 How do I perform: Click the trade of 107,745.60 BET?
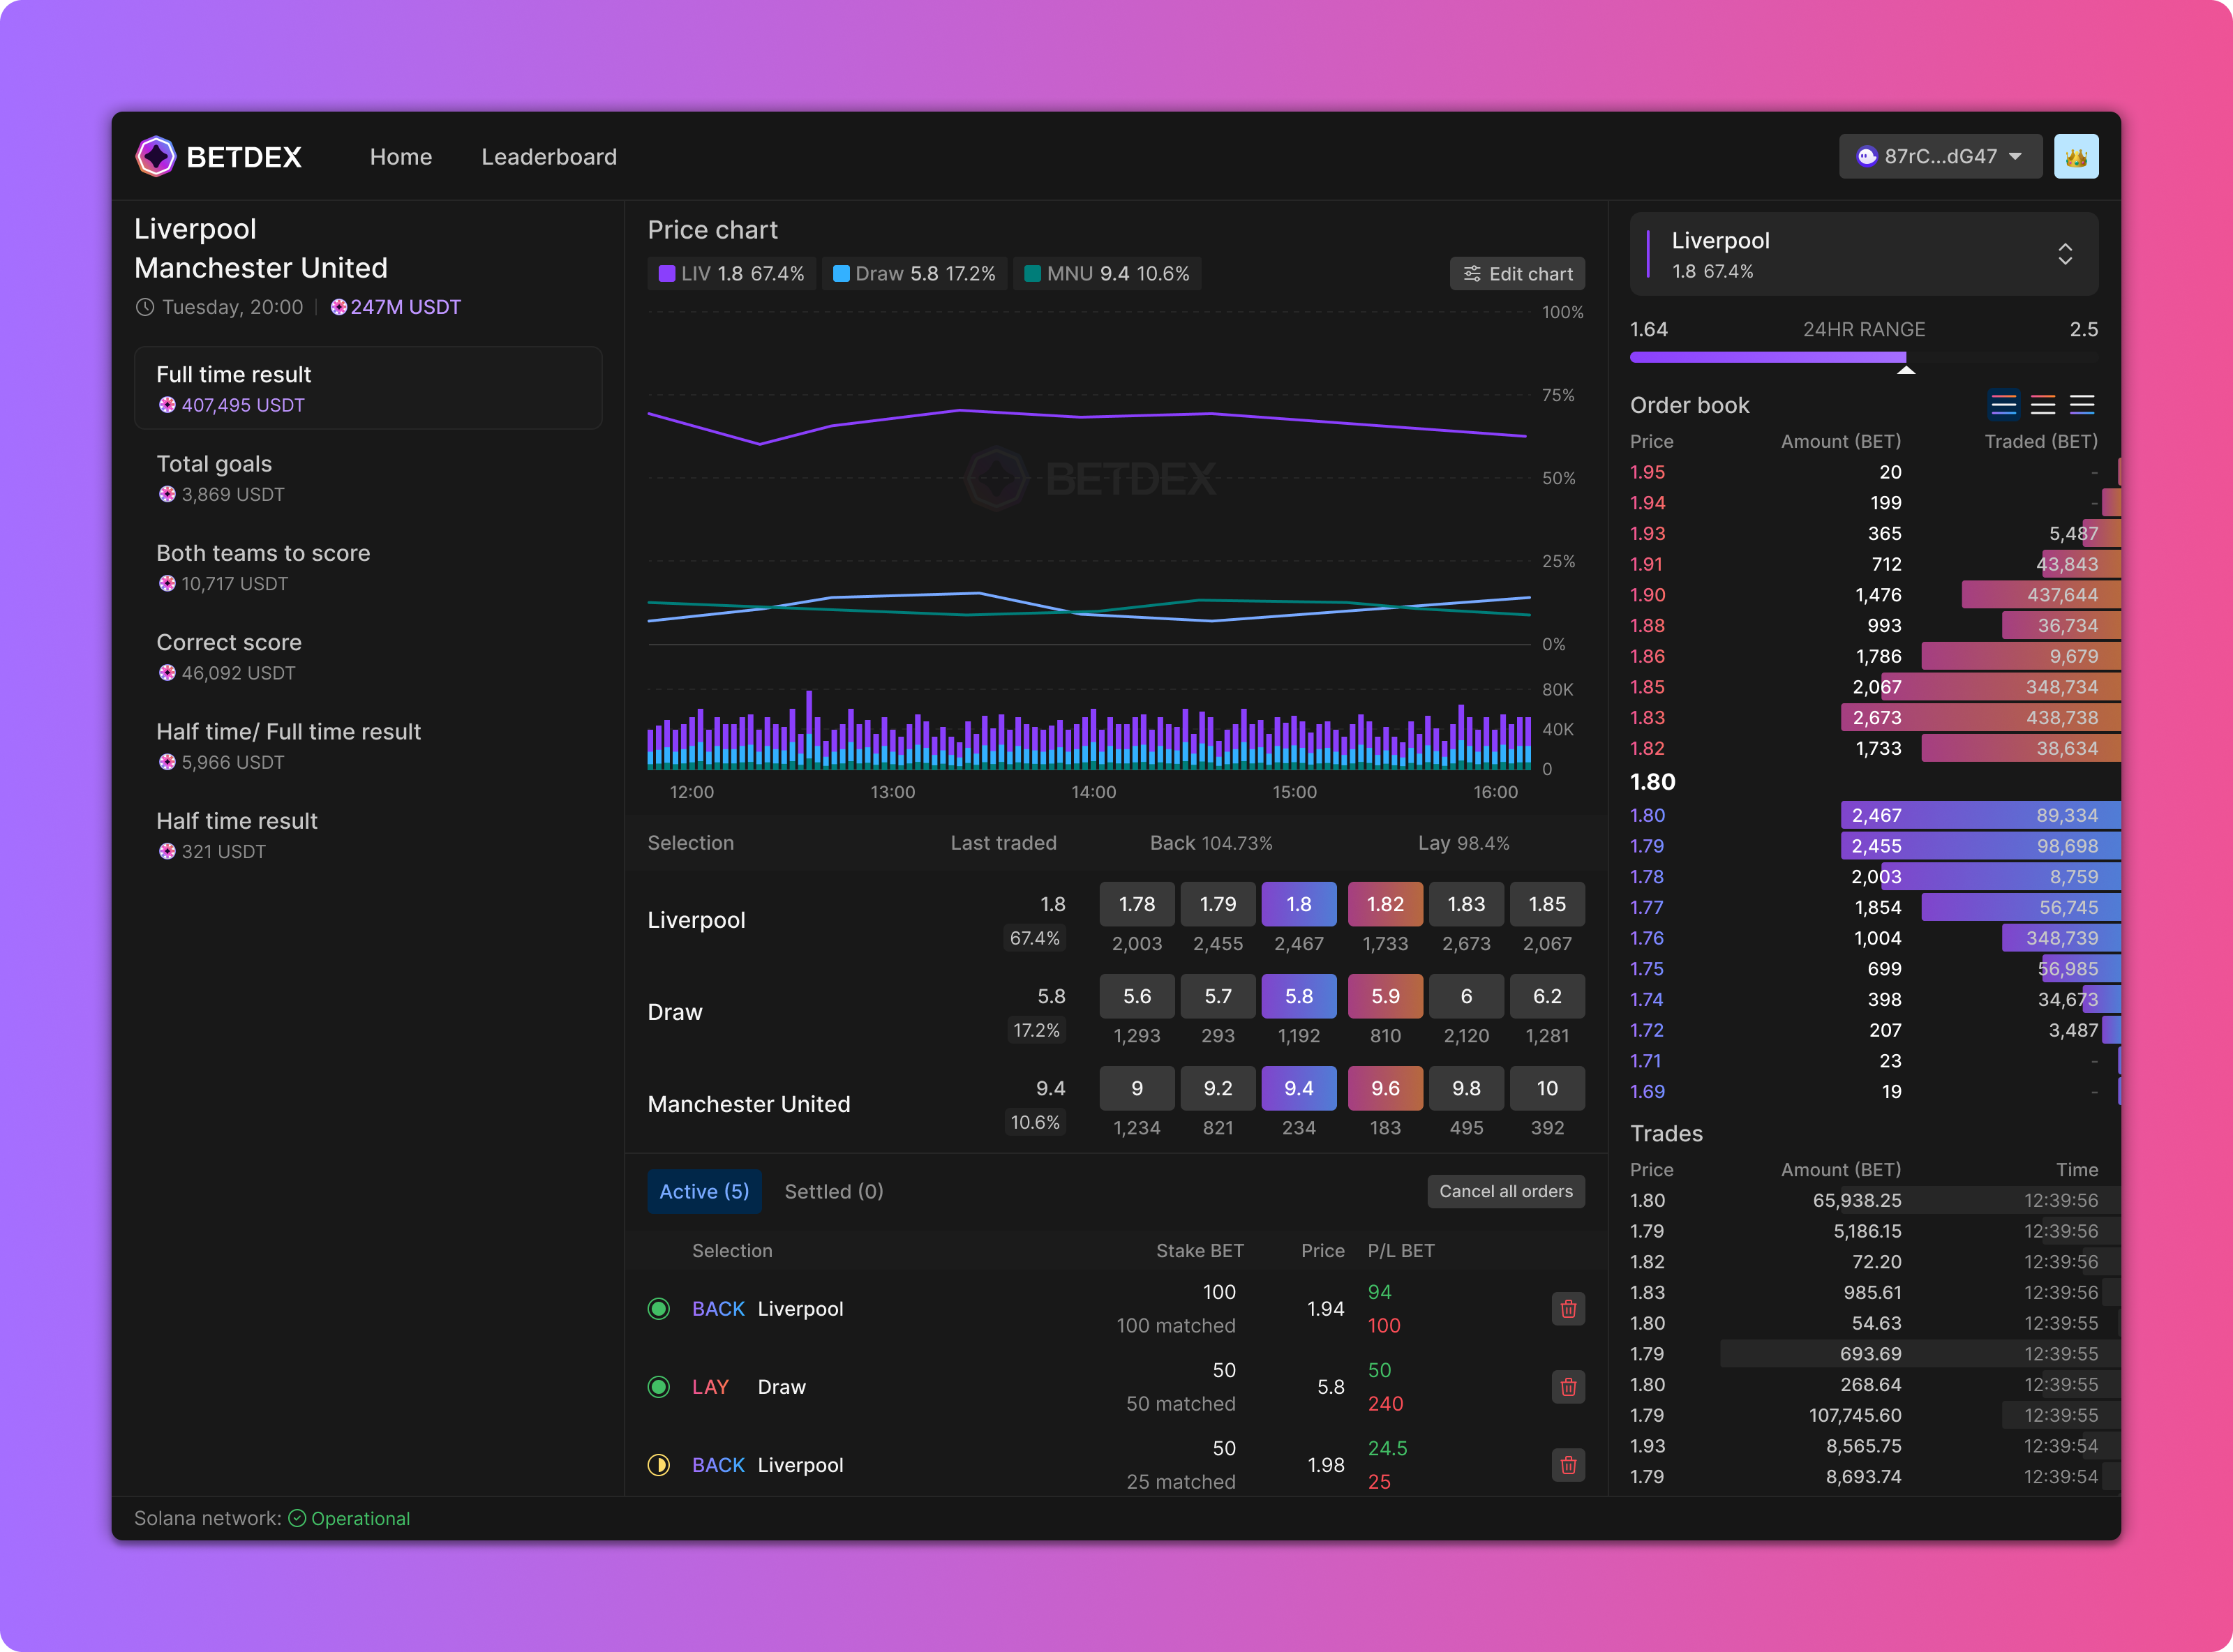point(1875,1415)
